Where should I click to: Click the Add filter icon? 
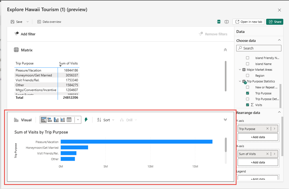pyautogui.click(x=17, y=33)
